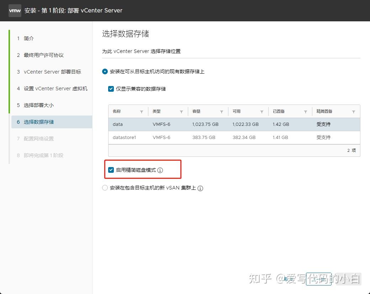Sort by 类型 column header

[x=157, y=111]
